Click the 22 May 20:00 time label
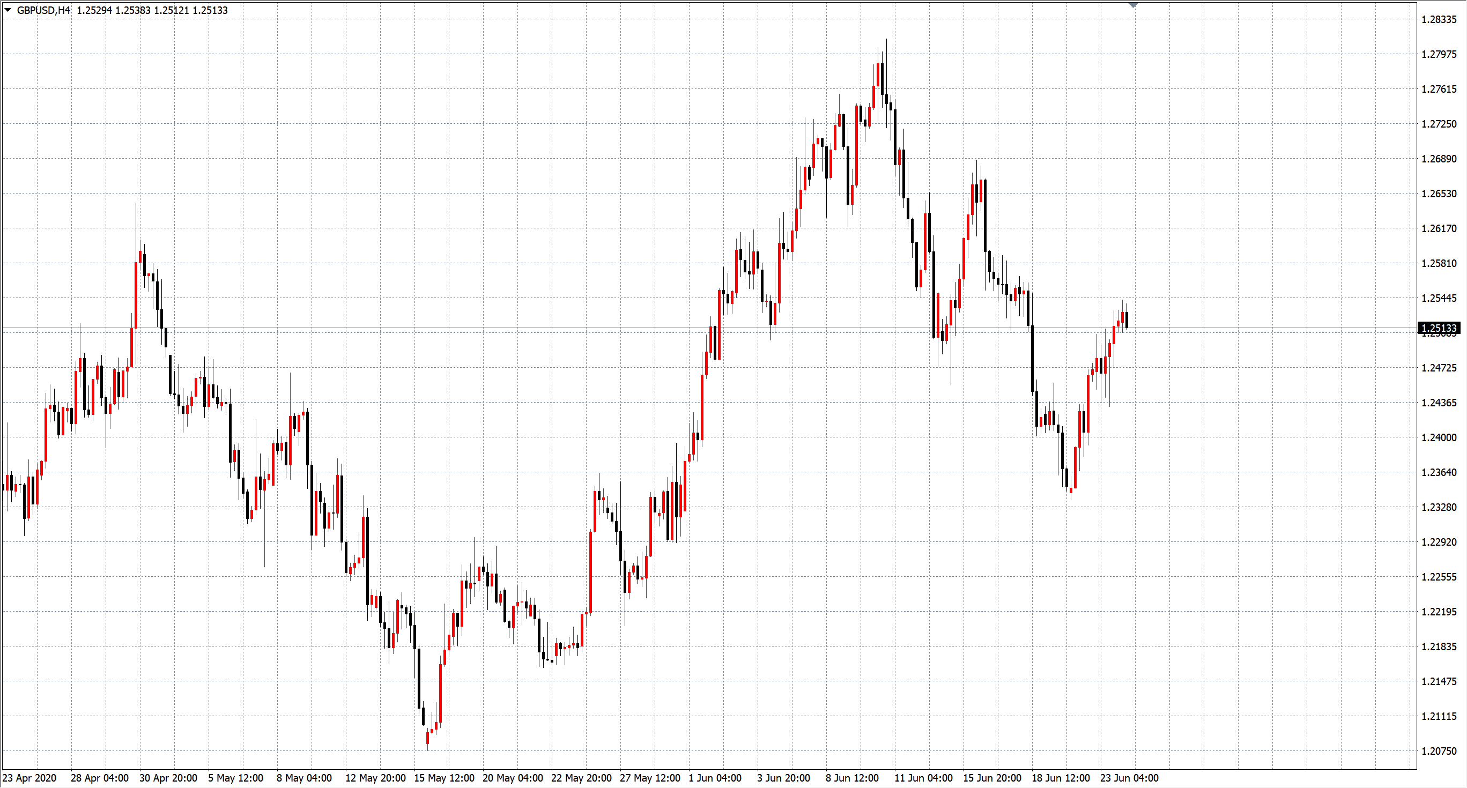 pos(581,778)
